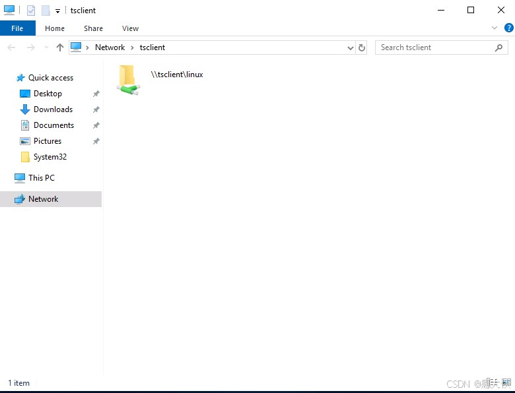Open System32 in the navigation pane
Image resolution: width=515 pixels, height=393 pixels.
tap(50, 157)
